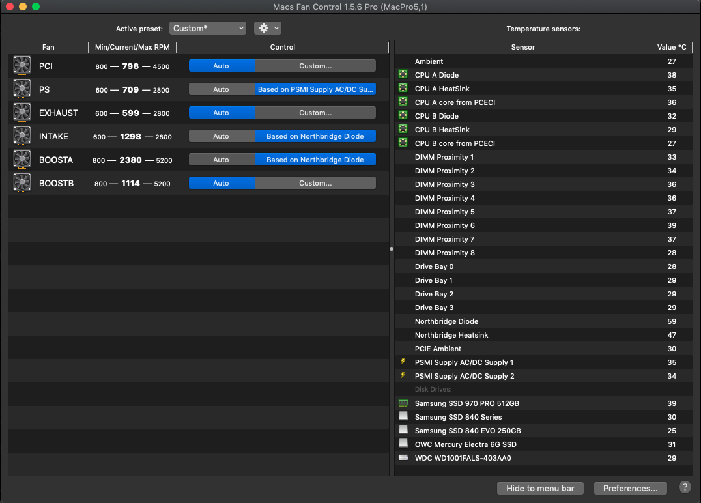Set BOOSTB fan to Auto
701x503 pixels.
point(222,183)
